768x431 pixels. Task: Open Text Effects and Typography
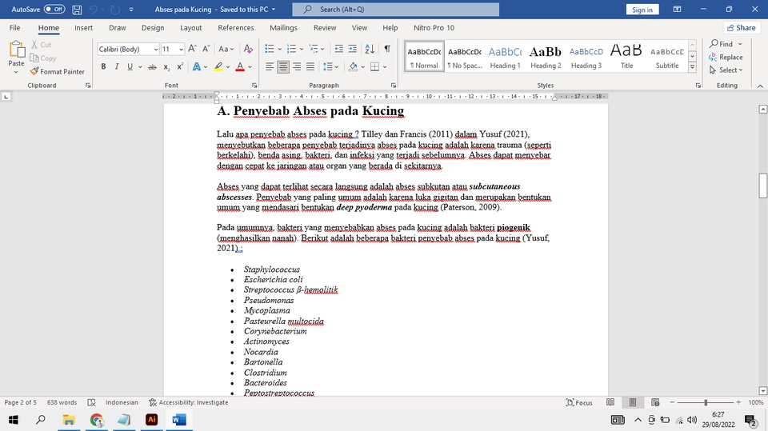coord(197,66)
